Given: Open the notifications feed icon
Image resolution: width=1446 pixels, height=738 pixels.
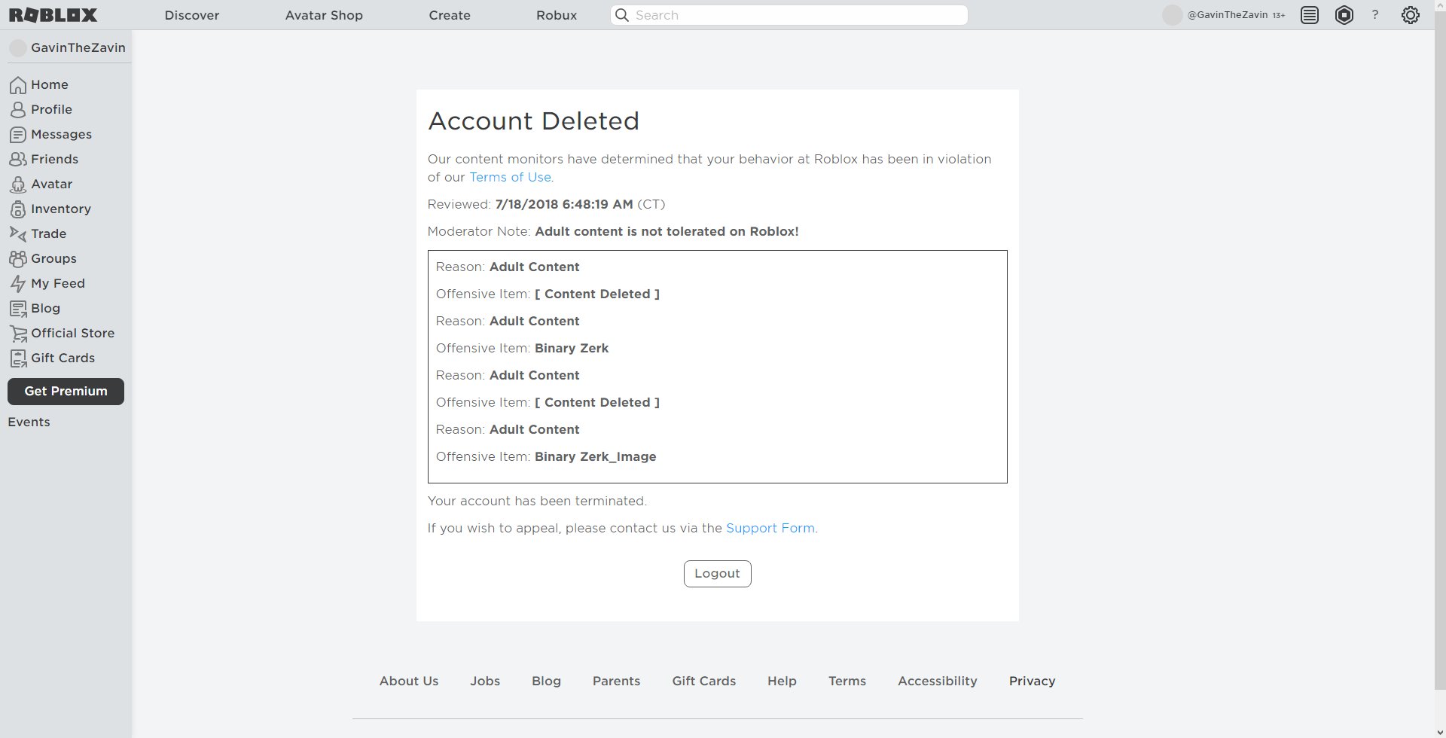Looking at the screenshot, I should (1310, 15).
